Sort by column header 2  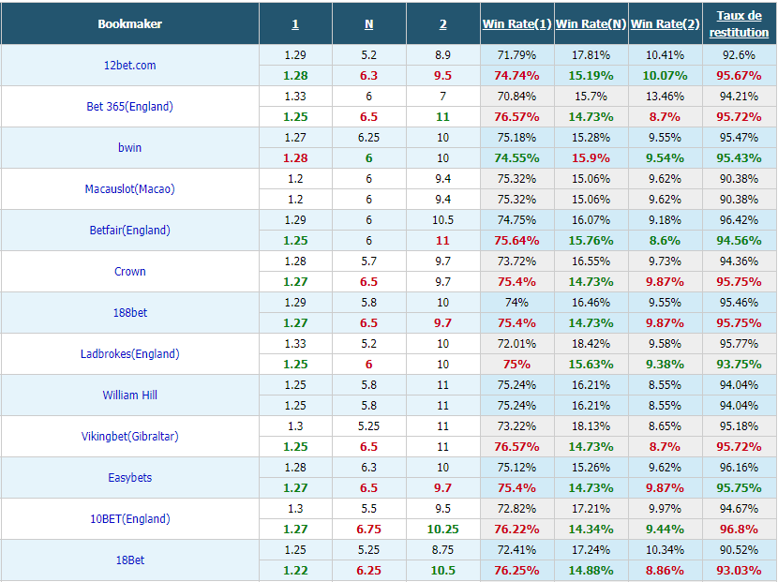pos(443,24)
